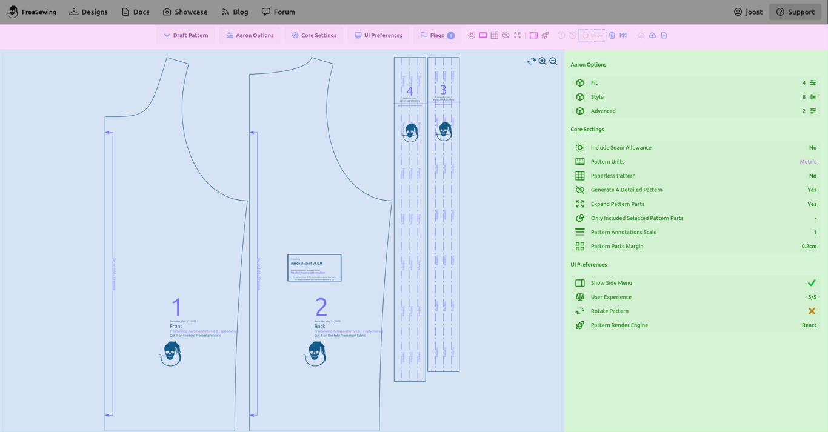Viewport: 828px width, 432px height.
Task: Open the Pattern Units setting
Action: pos(696,162)
